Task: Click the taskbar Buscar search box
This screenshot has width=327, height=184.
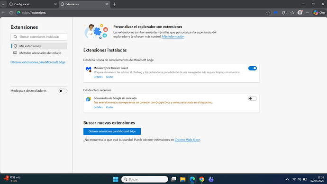Action: [x=145, y=179]
